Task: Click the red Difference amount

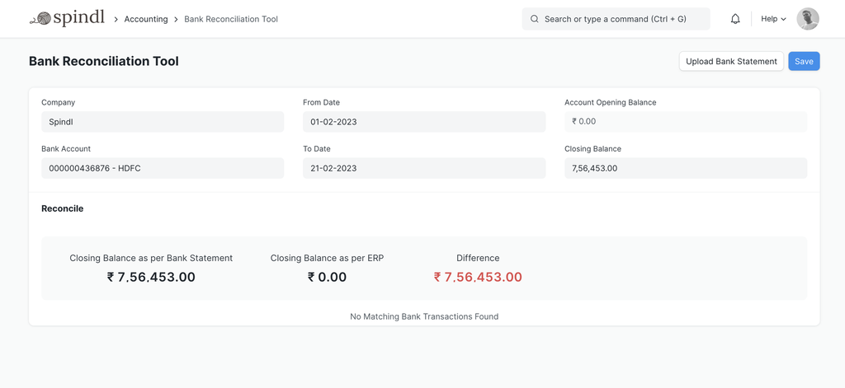Action: [x=478, y=277]
